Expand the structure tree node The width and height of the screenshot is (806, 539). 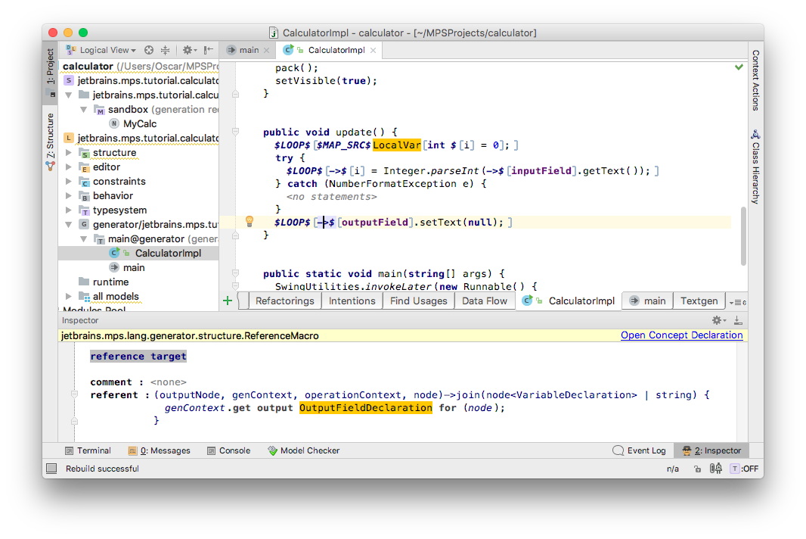(68, 153)
